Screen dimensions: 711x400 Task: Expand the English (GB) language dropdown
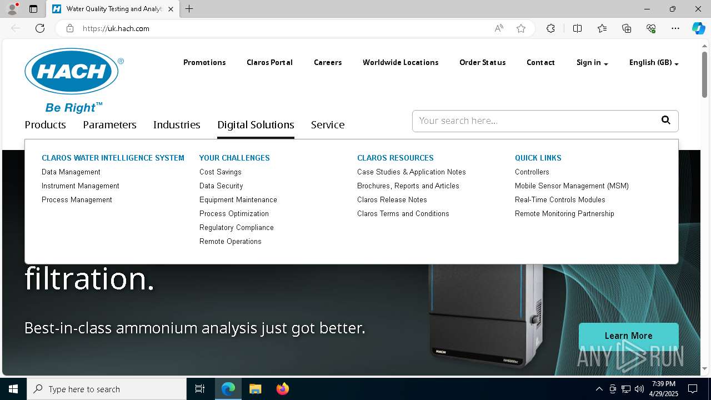click(x=654, y=63)
